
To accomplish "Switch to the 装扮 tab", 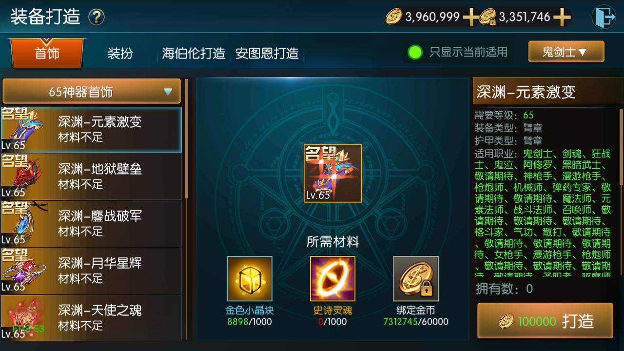I will [120, 53].
